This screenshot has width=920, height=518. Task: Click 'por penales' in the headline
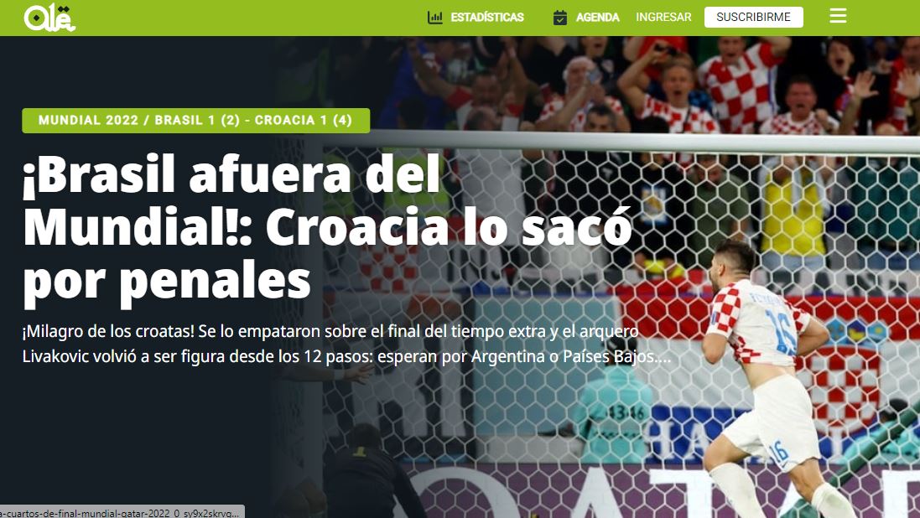(x=167, y=282)
